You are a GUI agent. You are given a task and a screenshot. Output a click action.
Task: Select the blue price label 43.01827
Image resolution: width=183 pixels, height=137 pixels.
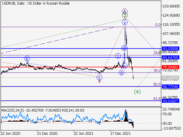click(x=170, y=101)
